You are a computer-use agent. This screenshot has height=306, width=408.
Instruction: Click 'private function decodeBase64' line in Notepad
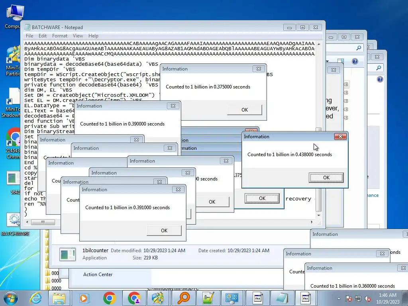pyautogui.click(x=91, y=85)
